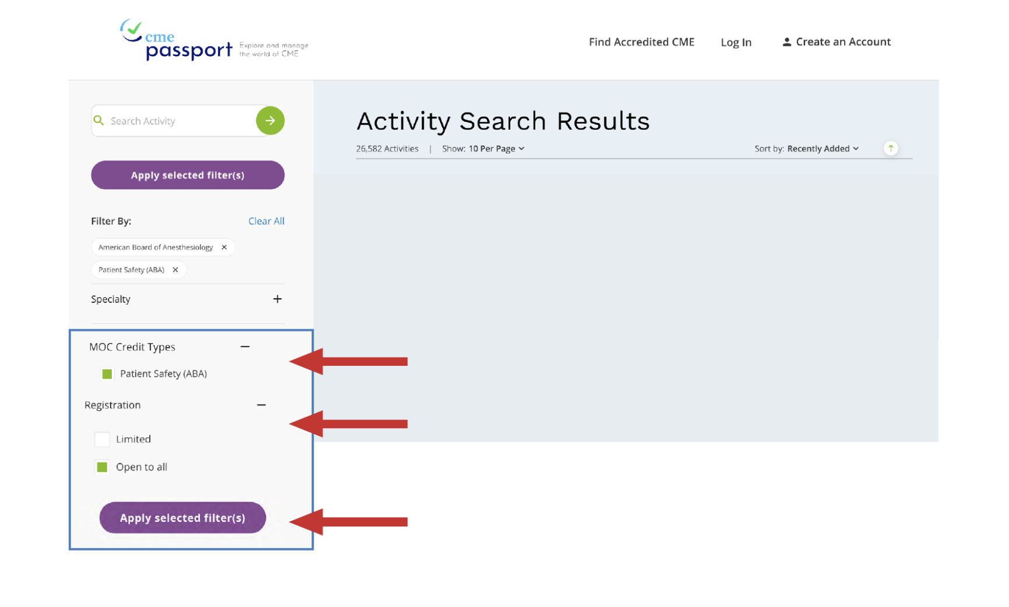Click the magnifier icon in search field
This screenshot has height=607, width=1009.
click(x=99, y=120)
